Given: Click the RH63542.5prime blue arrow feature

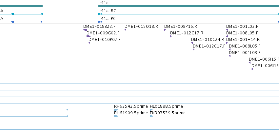Looking at the screenshot, I should tap(116, 110).
